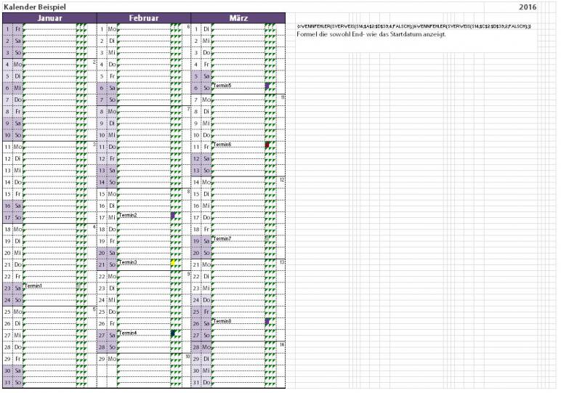561x393 pixels.
Task: Select day number 15 in the Januar column
Action: (7, 194)
